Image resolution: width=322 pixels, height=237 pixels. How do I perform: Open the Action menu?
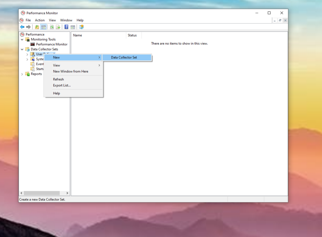(40, 20)
